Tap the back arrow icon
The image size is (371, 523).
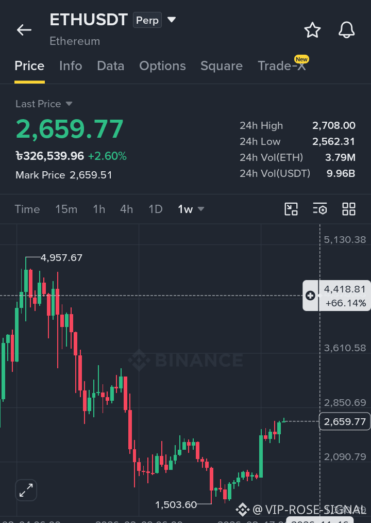pos(24,30)
